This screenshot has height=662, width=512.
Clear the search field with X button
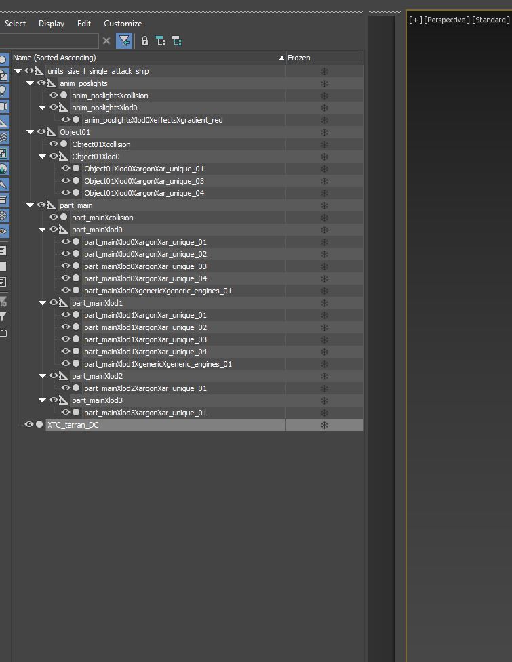[106, 41]
